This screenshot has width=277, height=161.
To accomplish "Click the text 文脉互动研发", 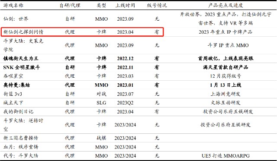I will coord(225,103).
